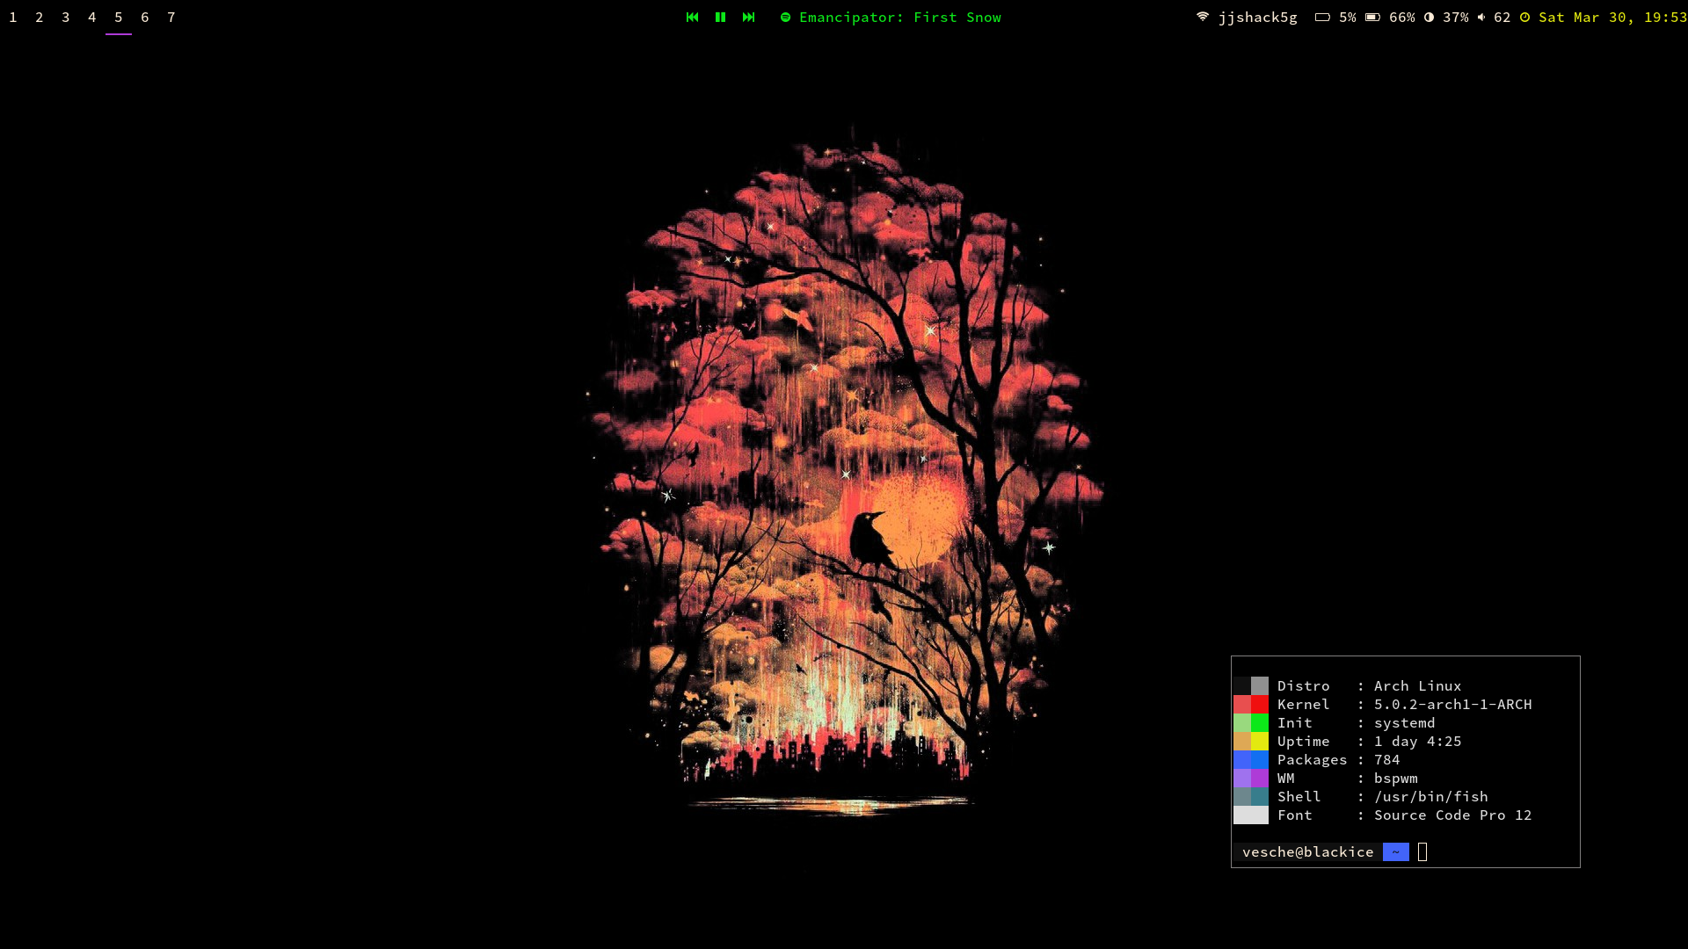Click the brightness half-circle icon
This screenshot has height=949, width=1688.
(x=1429, y=18)
